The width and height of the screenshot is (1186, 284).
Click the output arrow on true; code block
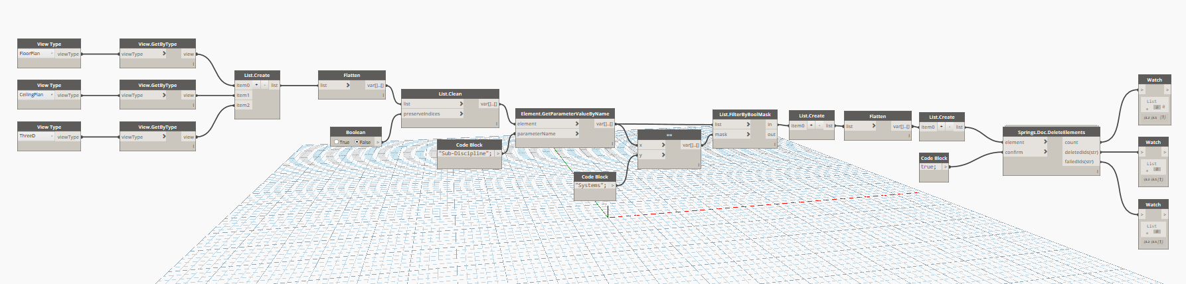pos(945,167)
